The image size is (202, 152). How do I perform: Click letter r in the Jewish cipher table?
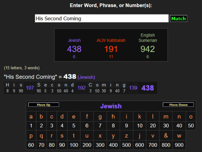[52, 136]
